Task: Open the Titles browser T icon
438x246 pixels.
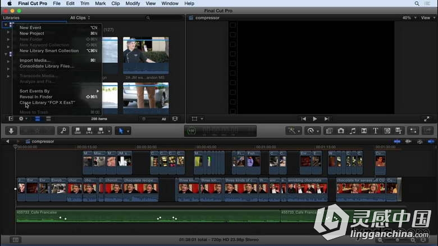Action: 376,131
